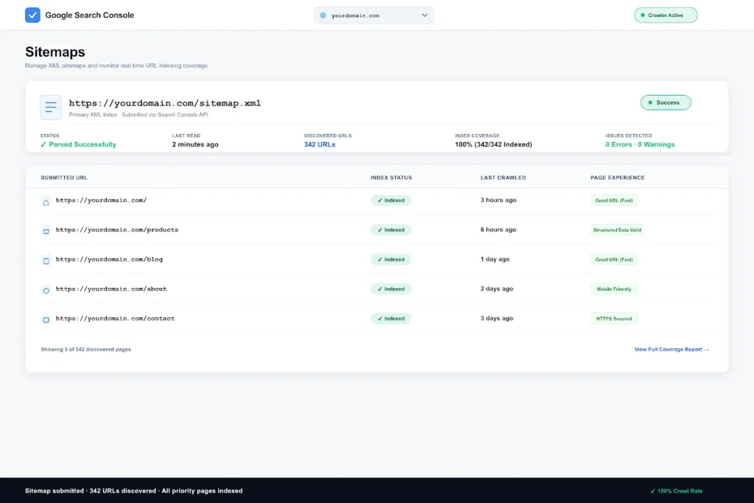Click the Submitted URL column header

[64, 177]
